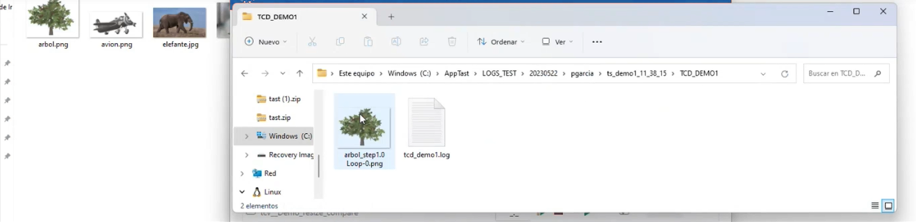The width and height of the screenshot is (916, 222).
Task: Click the 2 elementos status text
Action: point(259,206)
